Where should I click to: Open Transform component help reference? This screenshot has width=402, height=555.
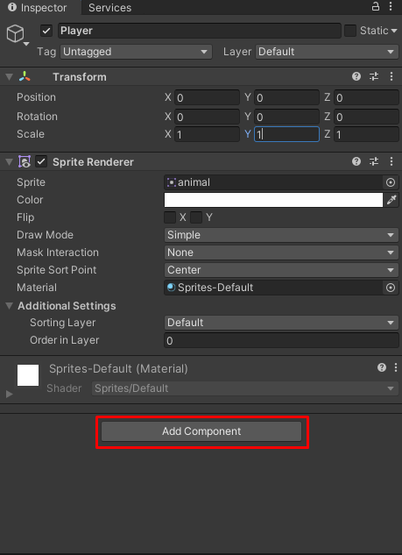point(356,76)
